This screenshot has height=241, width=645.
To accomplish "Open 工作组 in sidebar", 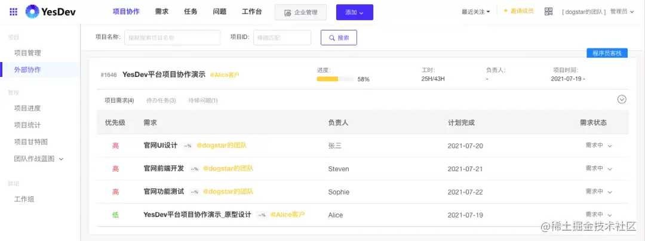I will 24,199.
